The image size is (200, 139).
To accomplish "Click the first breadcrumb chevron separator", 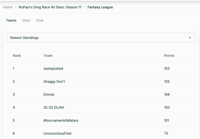I will (x=15, y=7).
